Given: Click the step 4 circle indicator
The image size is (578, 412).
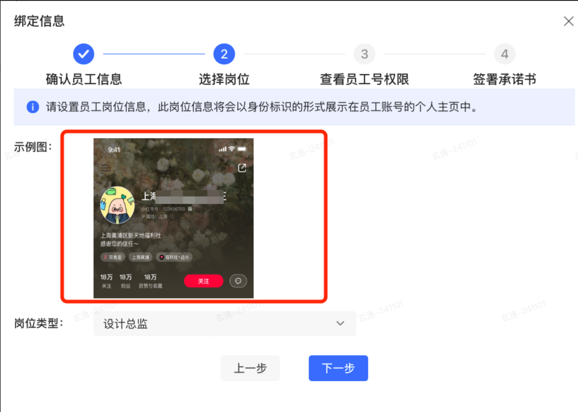Looking at the screenshot, I should [x=505, y=54].
